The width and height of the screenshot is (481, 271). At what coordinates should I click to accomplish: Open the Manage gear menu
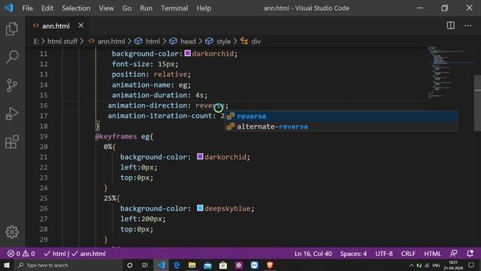pyautogui.click(x=12, y=232)
